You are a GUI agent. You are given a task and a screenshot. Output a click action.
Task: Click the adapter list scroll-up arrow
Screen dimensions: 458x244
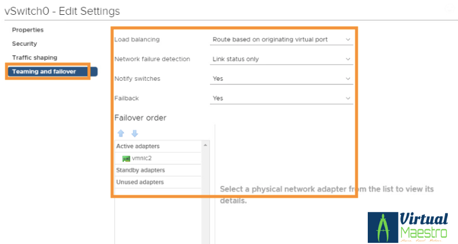(205, 145)
